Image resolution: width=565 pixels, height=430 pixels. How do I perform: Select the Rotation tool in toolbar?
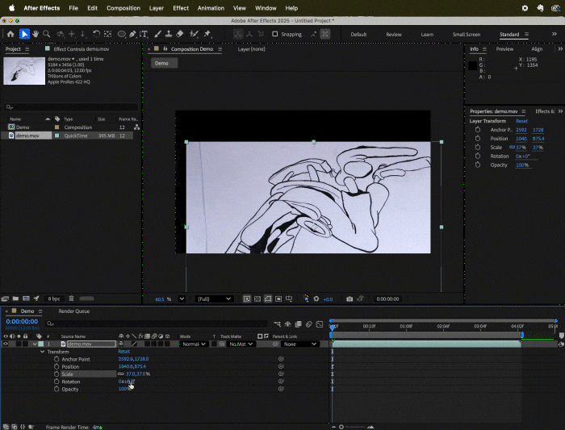[x=96, y=34]
